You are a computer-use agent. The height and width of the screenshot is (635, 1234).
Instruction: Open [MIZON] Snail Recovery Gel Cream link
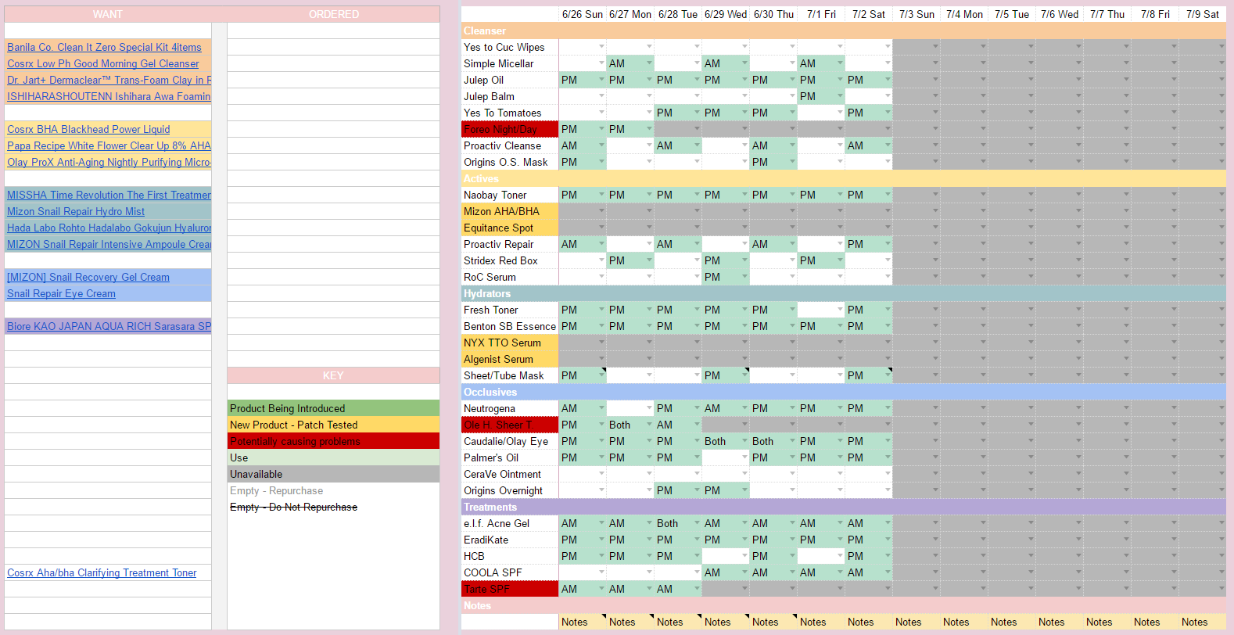click(88, 277)
